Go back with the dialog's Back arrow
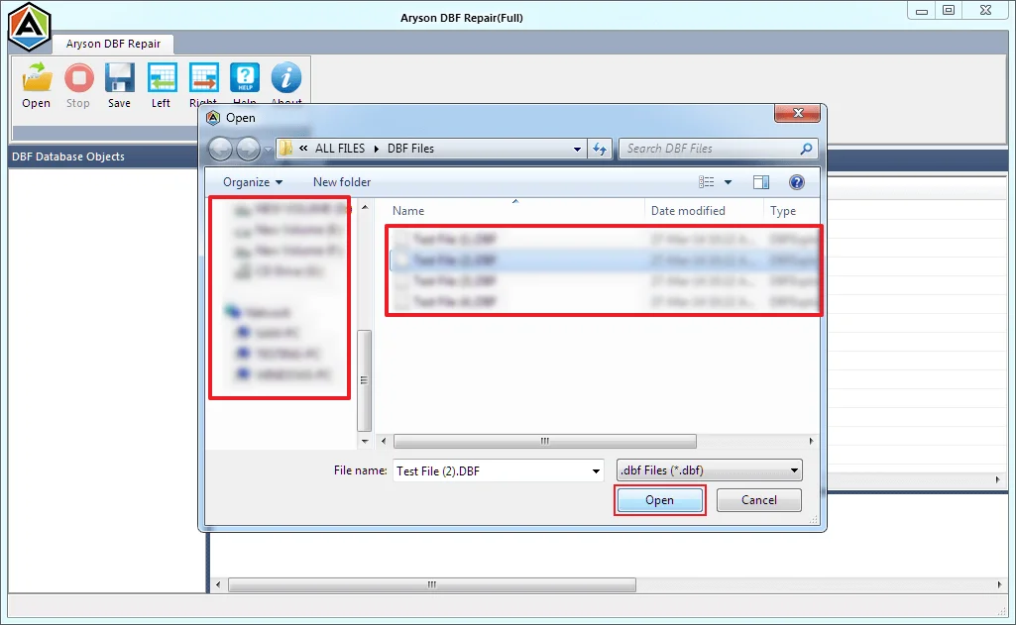The image size is (1016, 625). click(x=220, y=149)
